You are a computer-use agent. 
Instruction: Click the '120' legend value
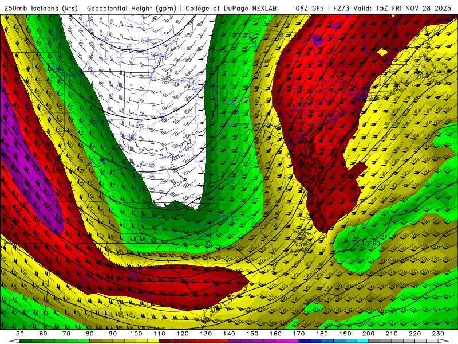coord(183,334)
